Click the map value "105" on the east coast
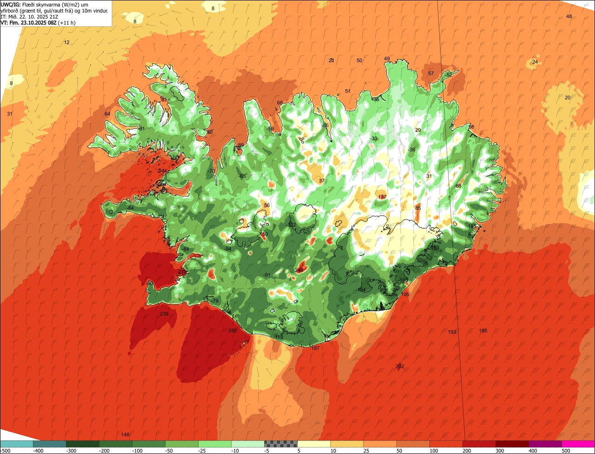This screenshot has height=454, width=595. click(x=472, y=226)
